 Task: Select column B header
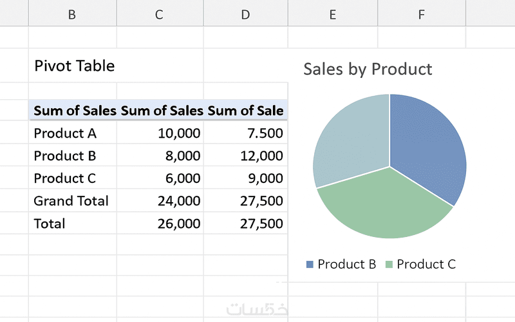[x=72, y=14]
